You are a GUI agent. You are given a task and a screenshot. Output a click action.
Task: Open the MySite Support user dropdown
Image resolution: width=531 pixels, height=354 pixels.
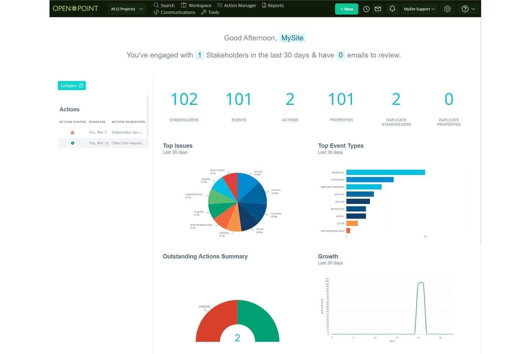(x=419, y=9)
